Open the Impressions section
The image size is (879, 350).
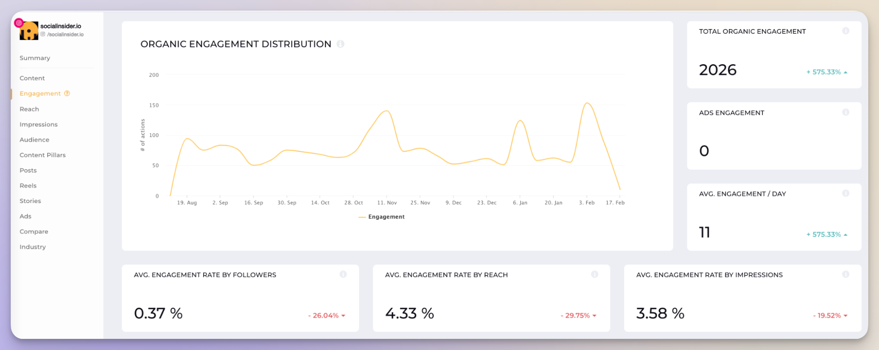coord(39,124)
